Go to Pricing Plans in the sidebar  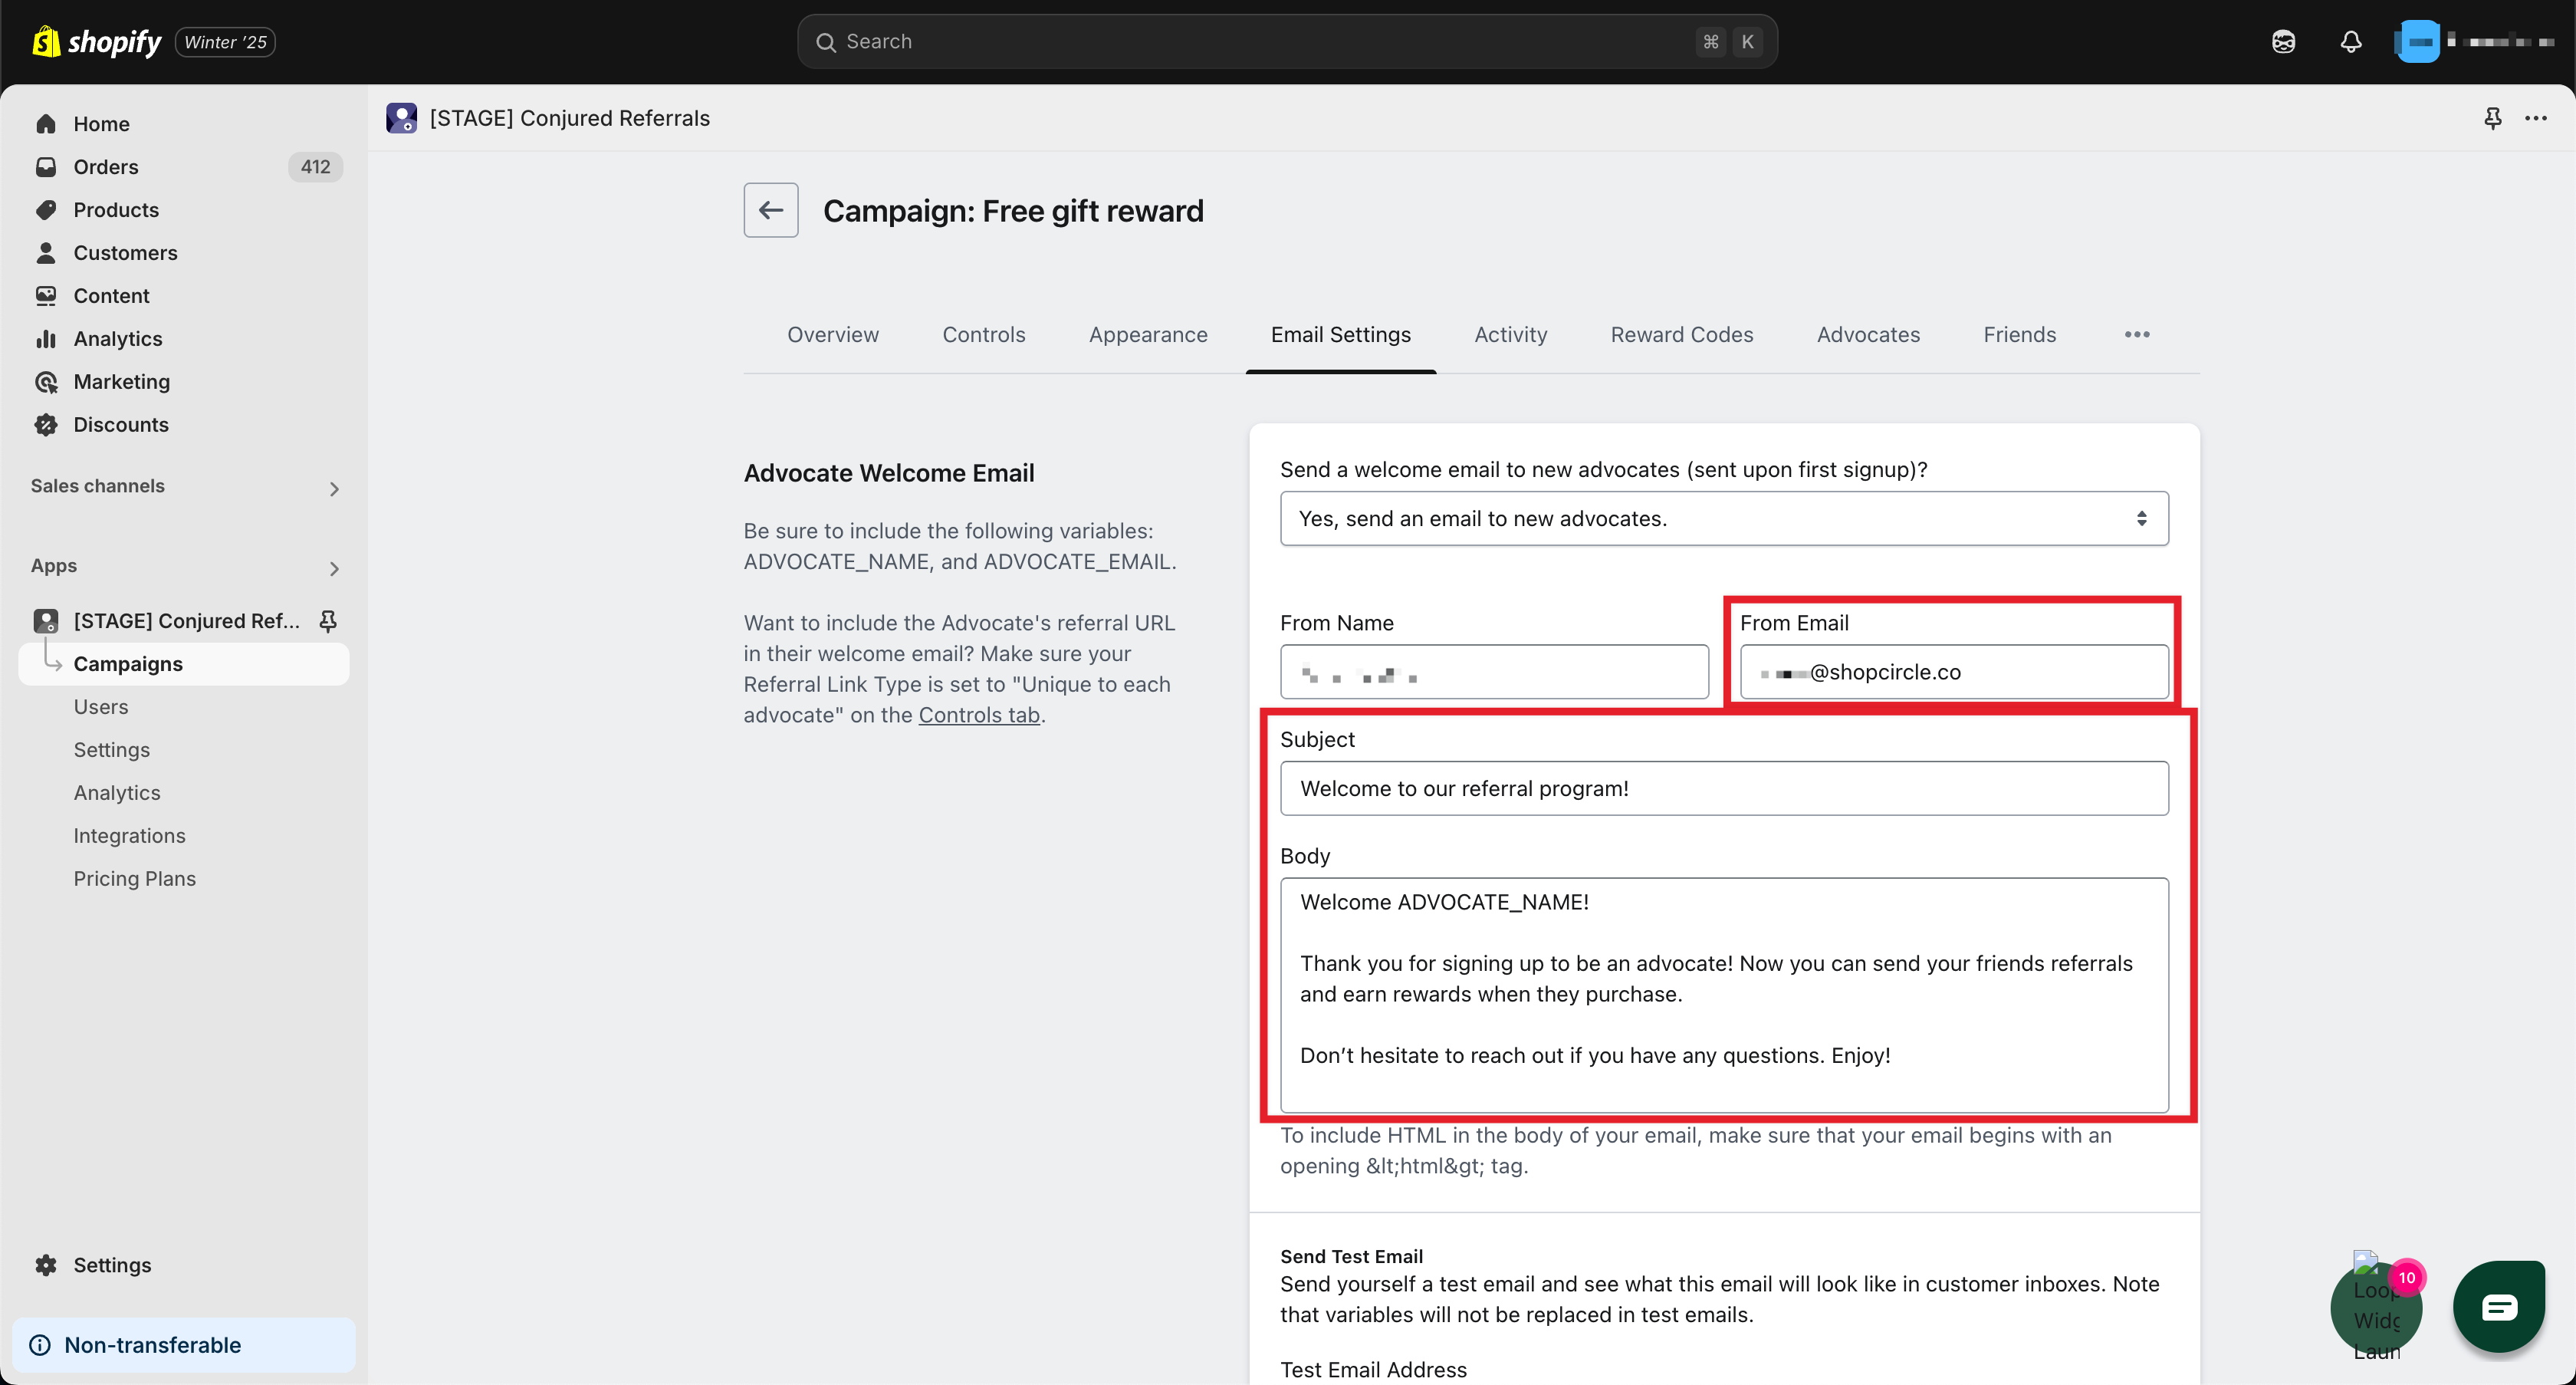point(134,878)
